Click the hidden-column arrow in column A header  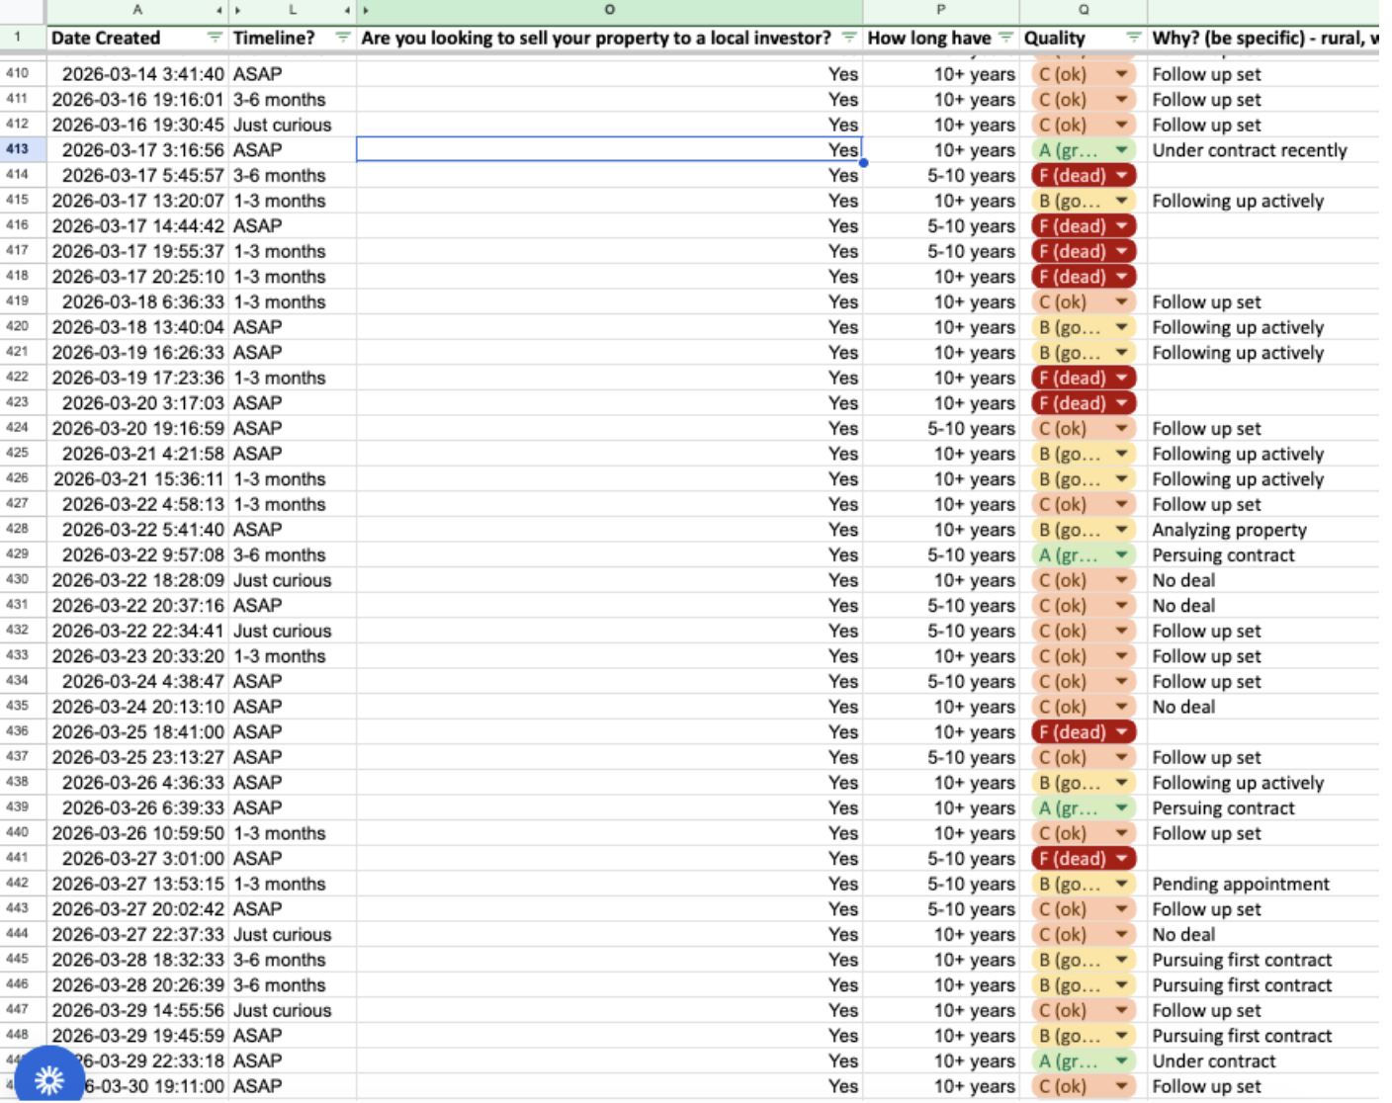(x=219, y=11)
